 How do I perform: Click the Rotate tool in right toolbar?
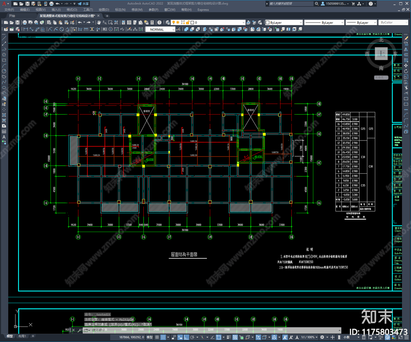(x=406, y=71)
